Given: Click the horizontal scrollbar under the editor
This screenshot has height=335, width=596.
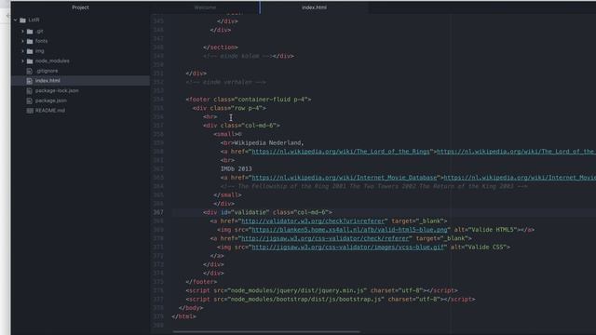Looking at the screenshot, I should [x=266, y=331].
